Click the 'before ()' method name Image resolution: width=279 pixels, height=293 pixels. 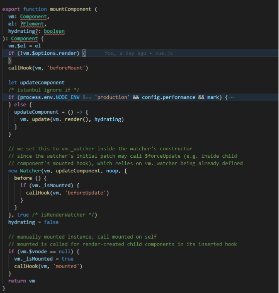pyautogui.click(x=27, y=178)
